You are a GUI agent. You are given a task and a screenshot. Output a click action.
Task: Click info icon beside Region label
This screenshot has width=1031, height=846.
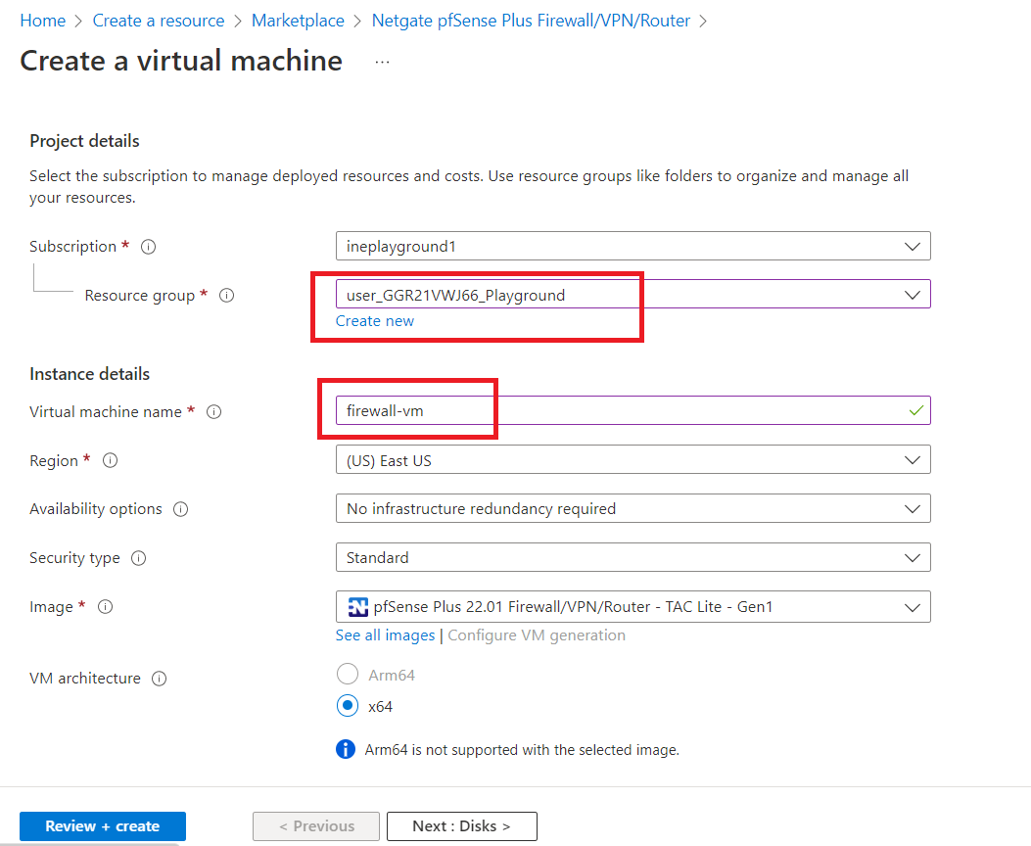[x=111, y=460]
